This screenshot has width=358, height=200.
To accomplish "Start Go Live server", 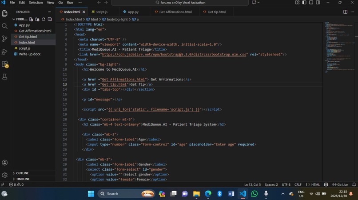I will click(x=340, y=185).
